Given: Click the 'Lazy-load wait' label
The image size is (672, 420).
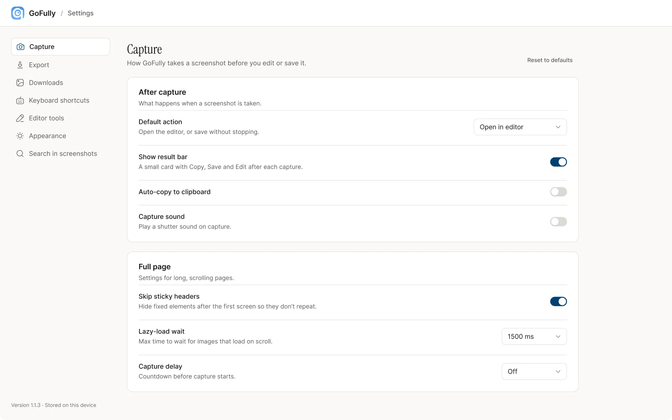Looking at the screenshot, I should click(162, 331).
